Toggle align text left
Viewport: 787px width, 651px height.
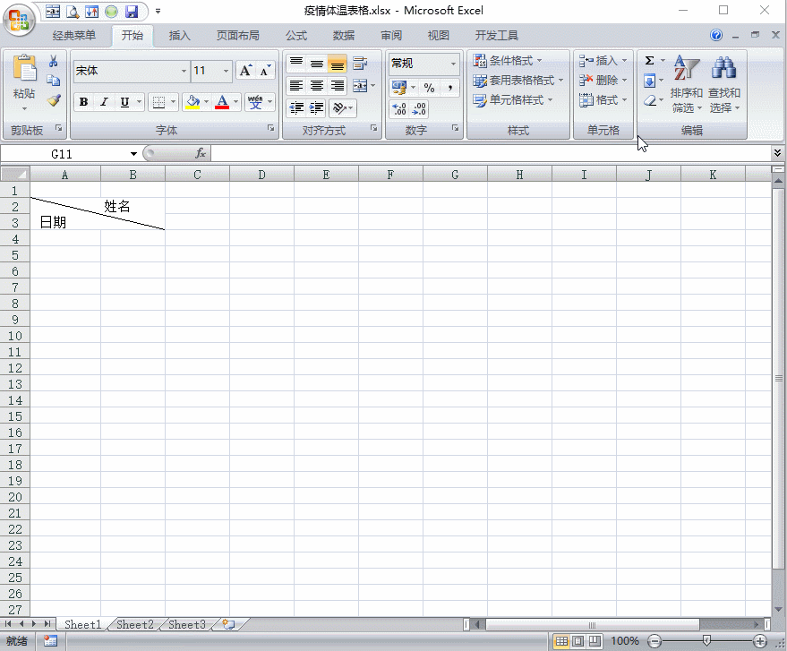(296, 86)
